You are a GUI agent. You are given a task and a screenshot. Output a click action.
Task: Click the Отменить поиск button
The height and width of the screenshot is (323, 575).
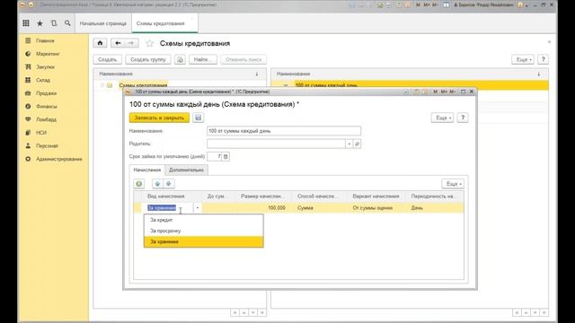pos(243,59)
